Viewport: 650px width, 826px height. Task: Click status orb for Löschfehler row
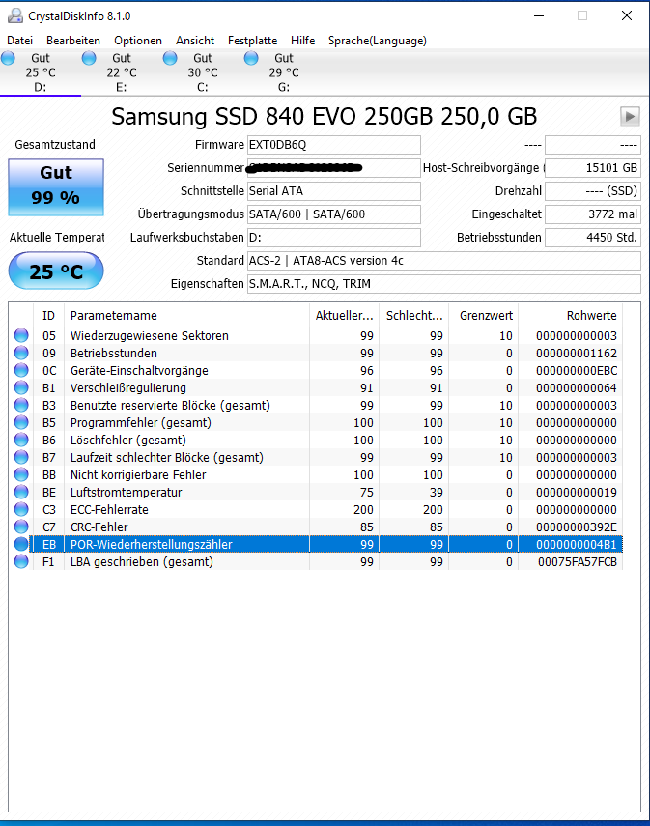tap(21, 440)
